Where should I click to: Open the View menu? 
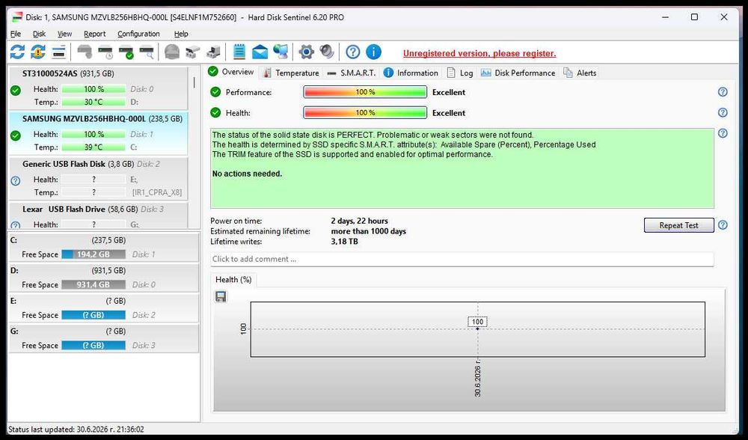click(64, 34)
